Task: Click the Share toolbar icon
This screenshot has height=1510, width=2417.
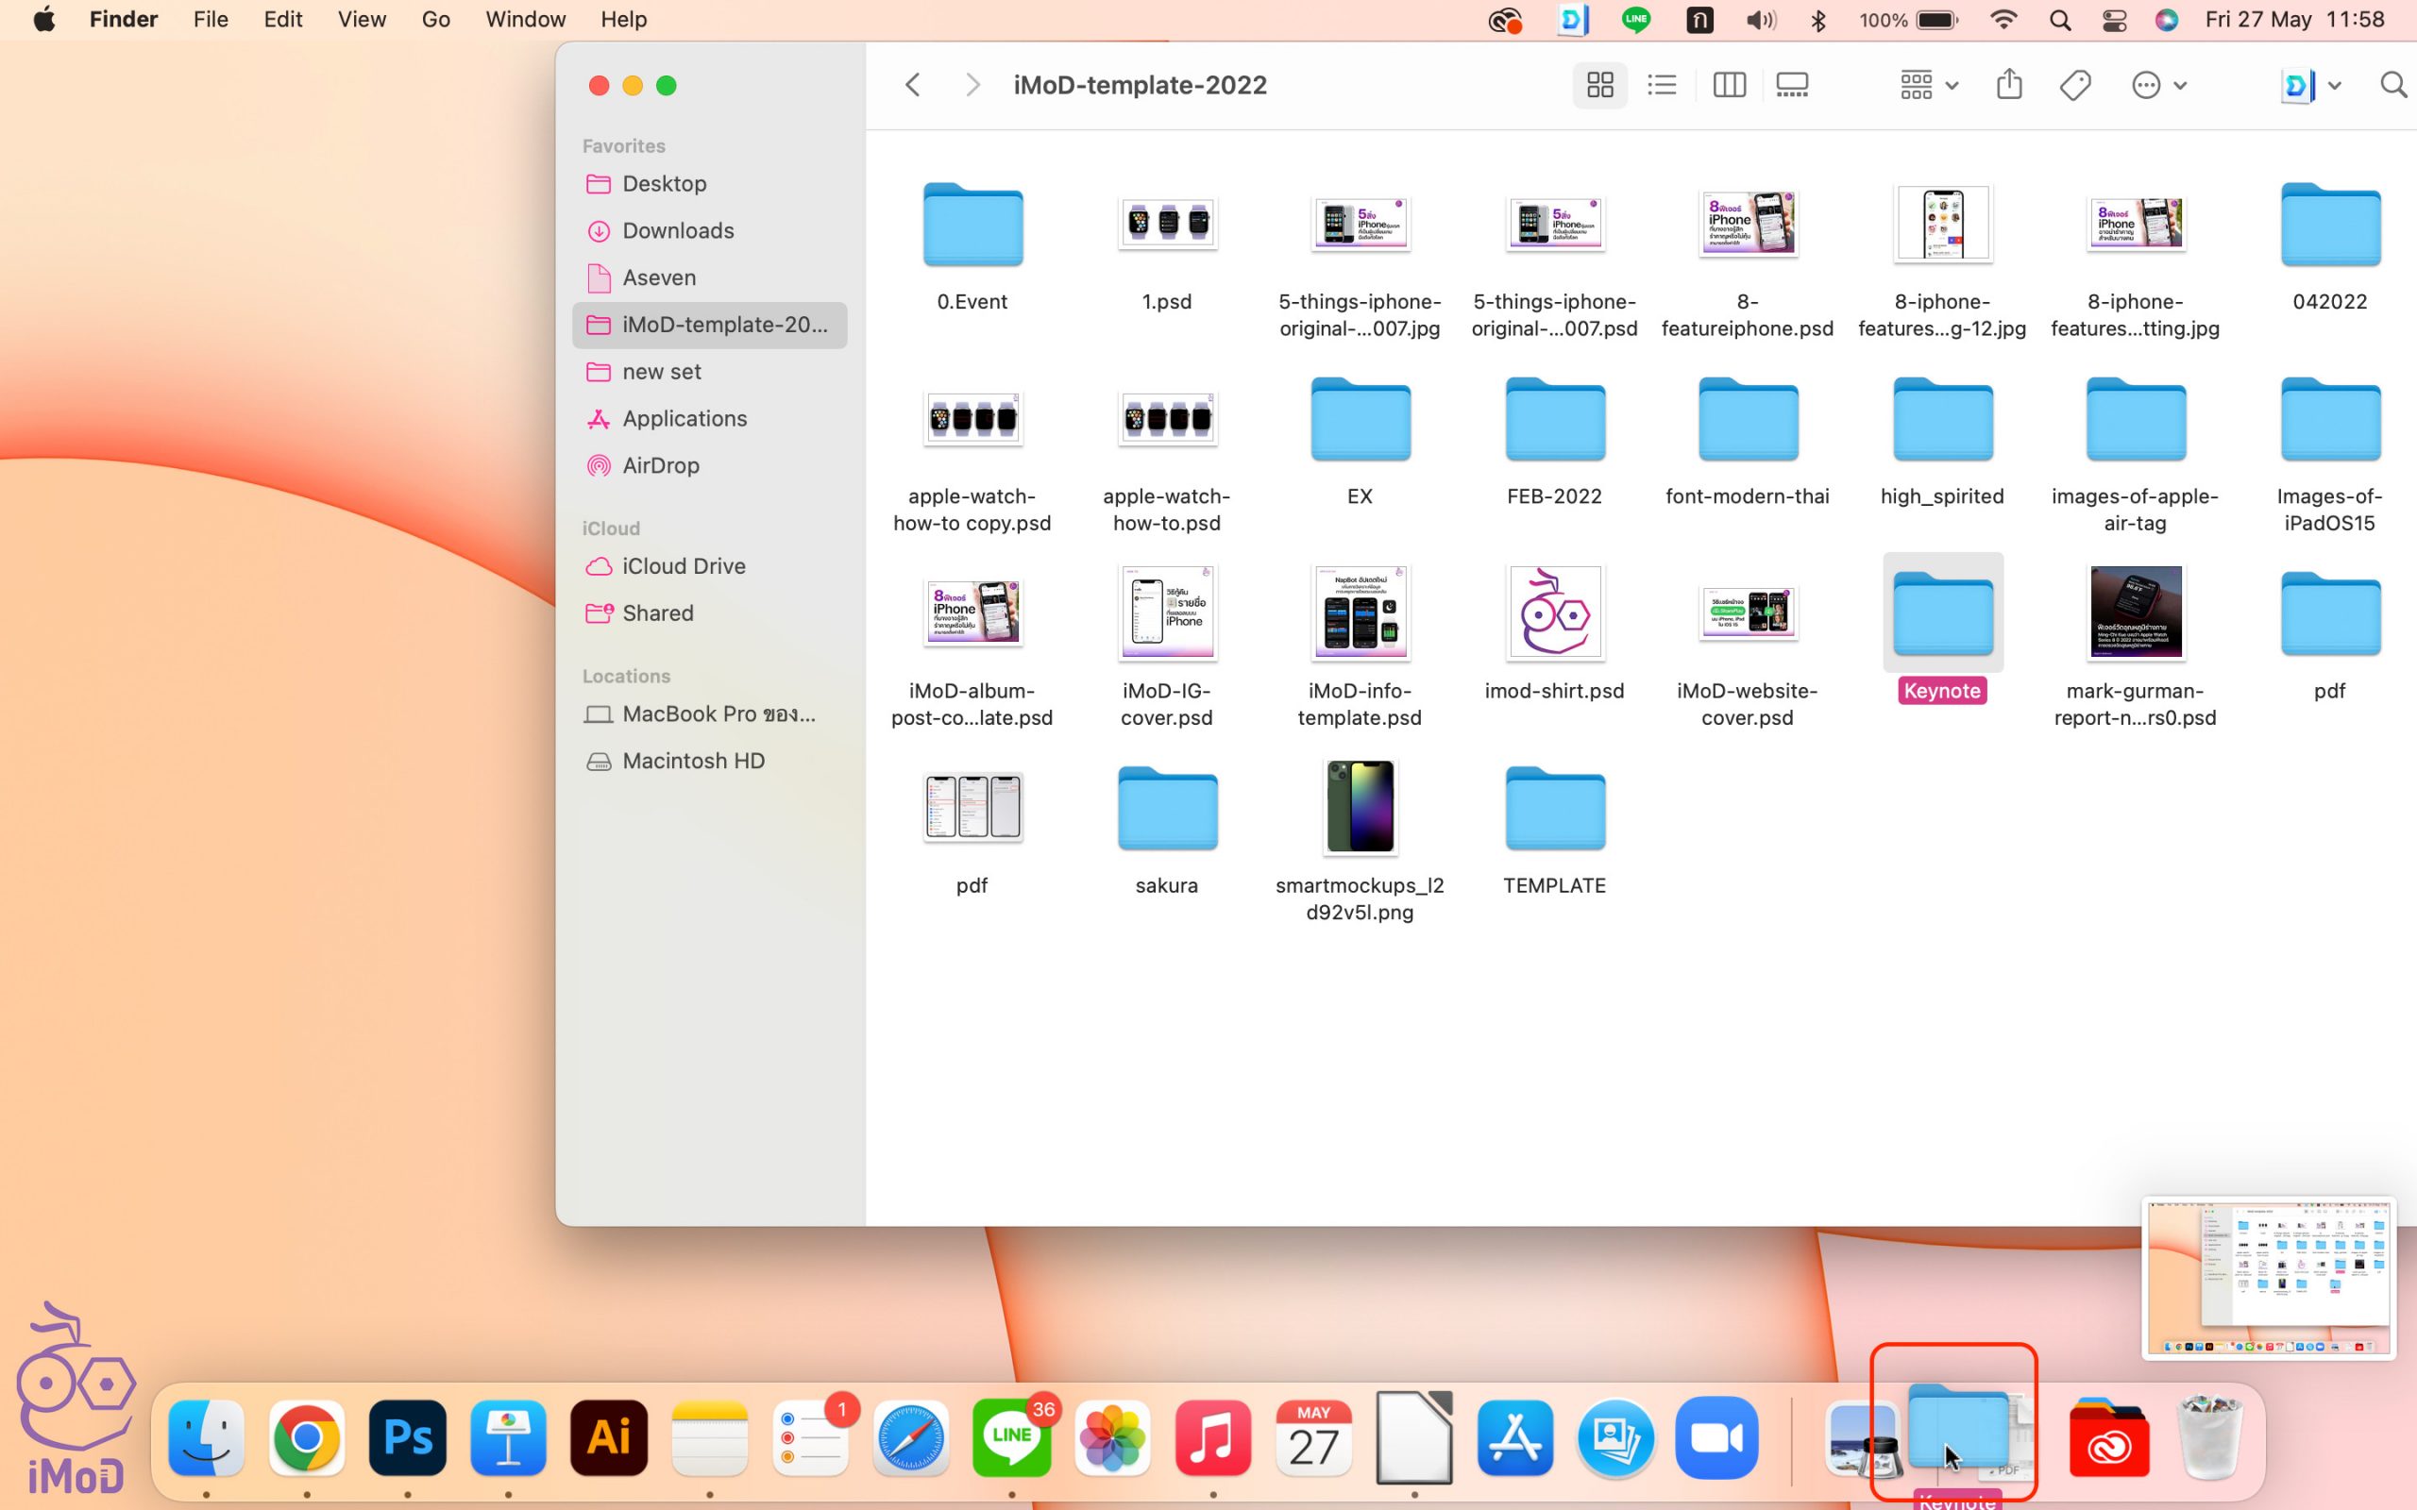Action: [2008, 85]
